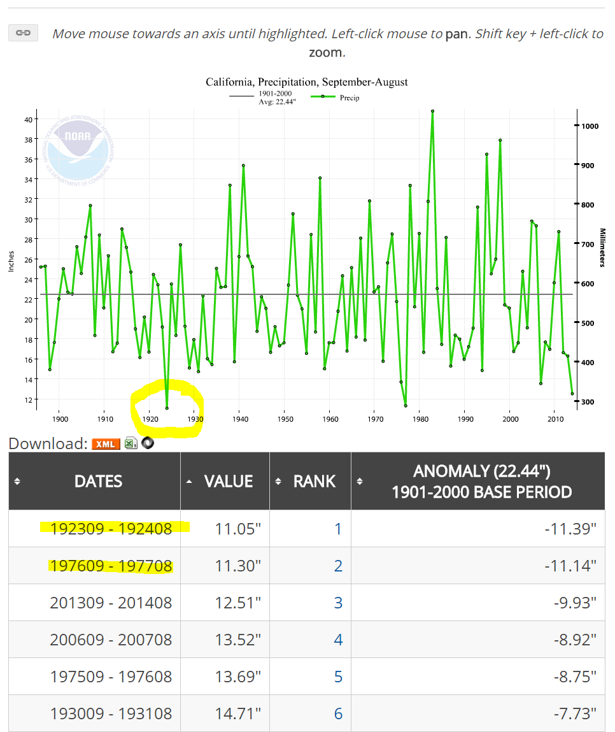Image resolution: width=615 pixels, height=732 pixels.
Task: Open rank 1 link in table
Action: (338, 529)
